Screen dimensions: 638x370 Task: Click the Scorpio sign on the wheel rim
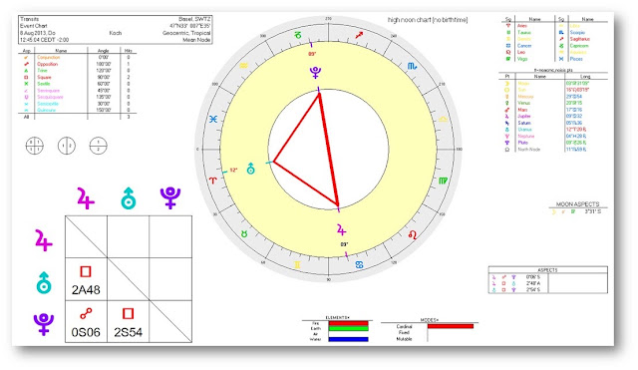412,66
